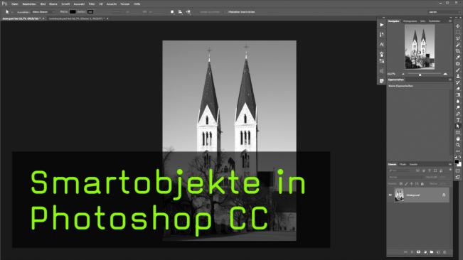Viewport: 463px width, 260px height.
Task: Add adjustment layer half-circle icon
Action: tap(425, 252)
